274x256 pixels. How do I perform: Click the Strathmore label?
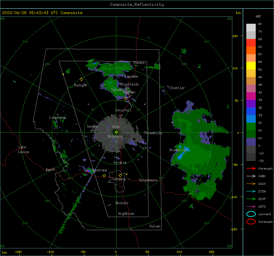click(148, 180)
